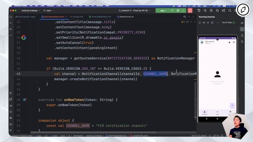
Task: Tap the emulator Android home button
Action: click(217, 119)
